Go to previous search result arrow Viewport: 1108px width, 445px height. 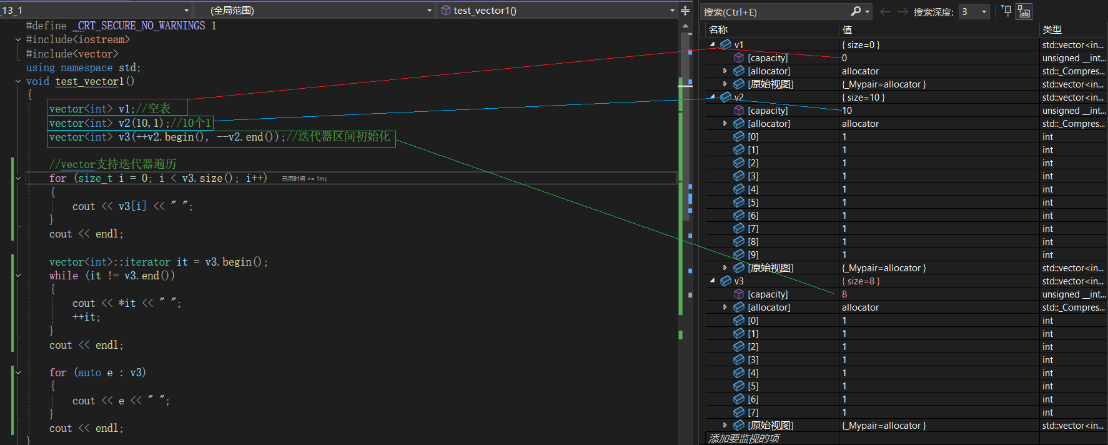(885, 12)
